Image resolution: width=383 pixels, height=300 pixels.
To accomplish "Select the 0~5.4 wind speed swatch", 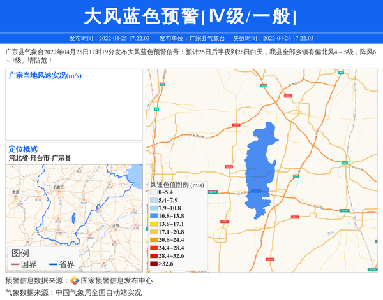I will click(x=153, y=192).
